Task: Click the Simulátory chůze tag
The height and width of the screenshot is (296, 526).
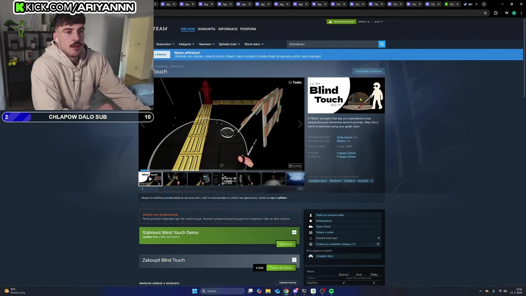Action: tap(318, 181)
